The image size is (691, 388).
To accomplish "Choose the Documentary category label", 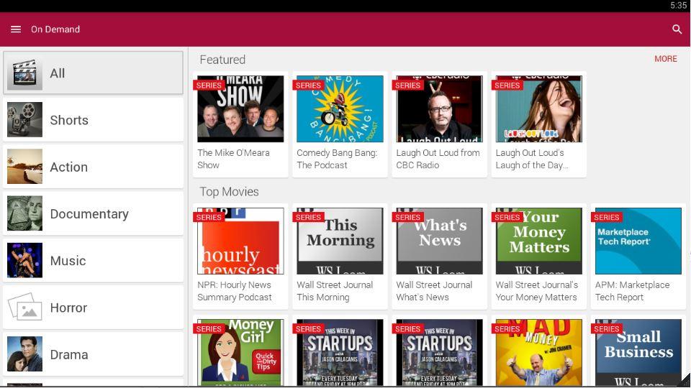I will click(89, 214).
